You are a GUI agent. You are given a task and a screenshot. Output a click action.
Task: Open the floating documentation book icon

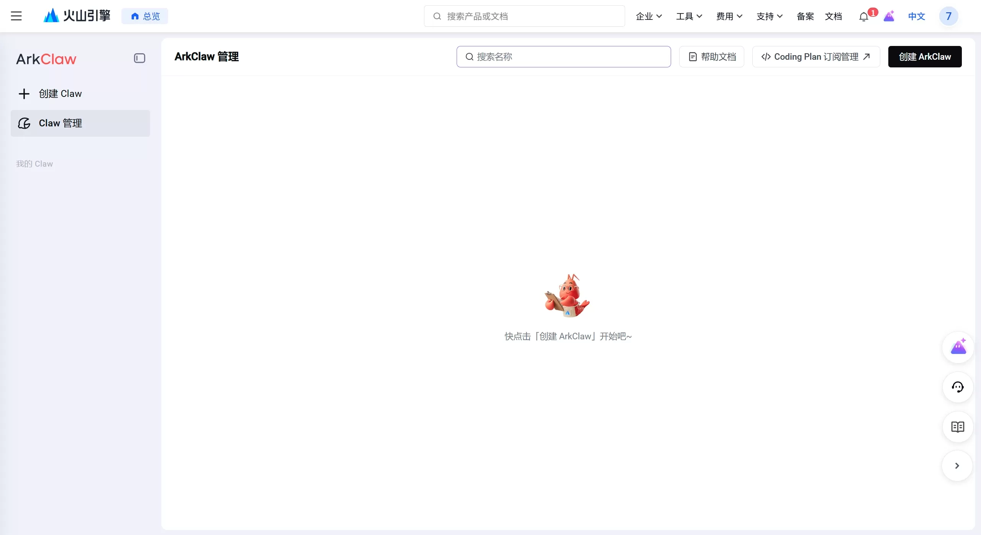pyautogui.click(x=958, y=427)
